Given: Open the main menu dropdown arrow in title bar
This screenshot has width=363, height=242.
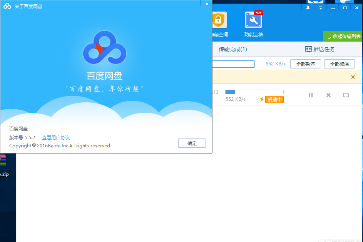Looking at the screenshot, I should pyautogui.click(x=321, y=8).
